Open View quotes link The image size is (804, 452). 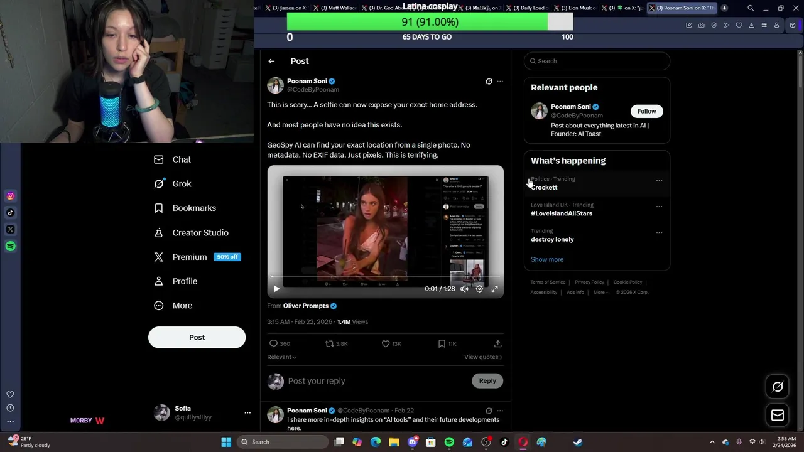click(x=483, y=357)
